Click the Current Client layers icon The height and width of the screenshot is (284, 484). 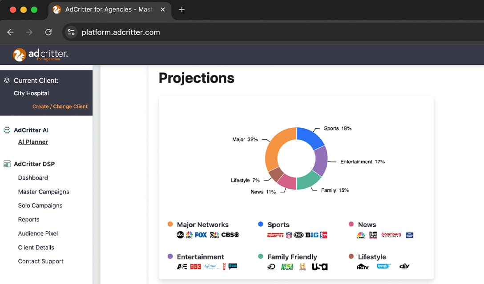tap(7, 80)
